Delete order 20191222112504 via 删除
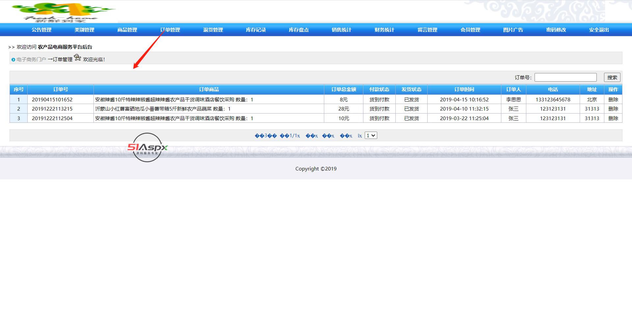 pyautogui.click(x=613, y=118)
